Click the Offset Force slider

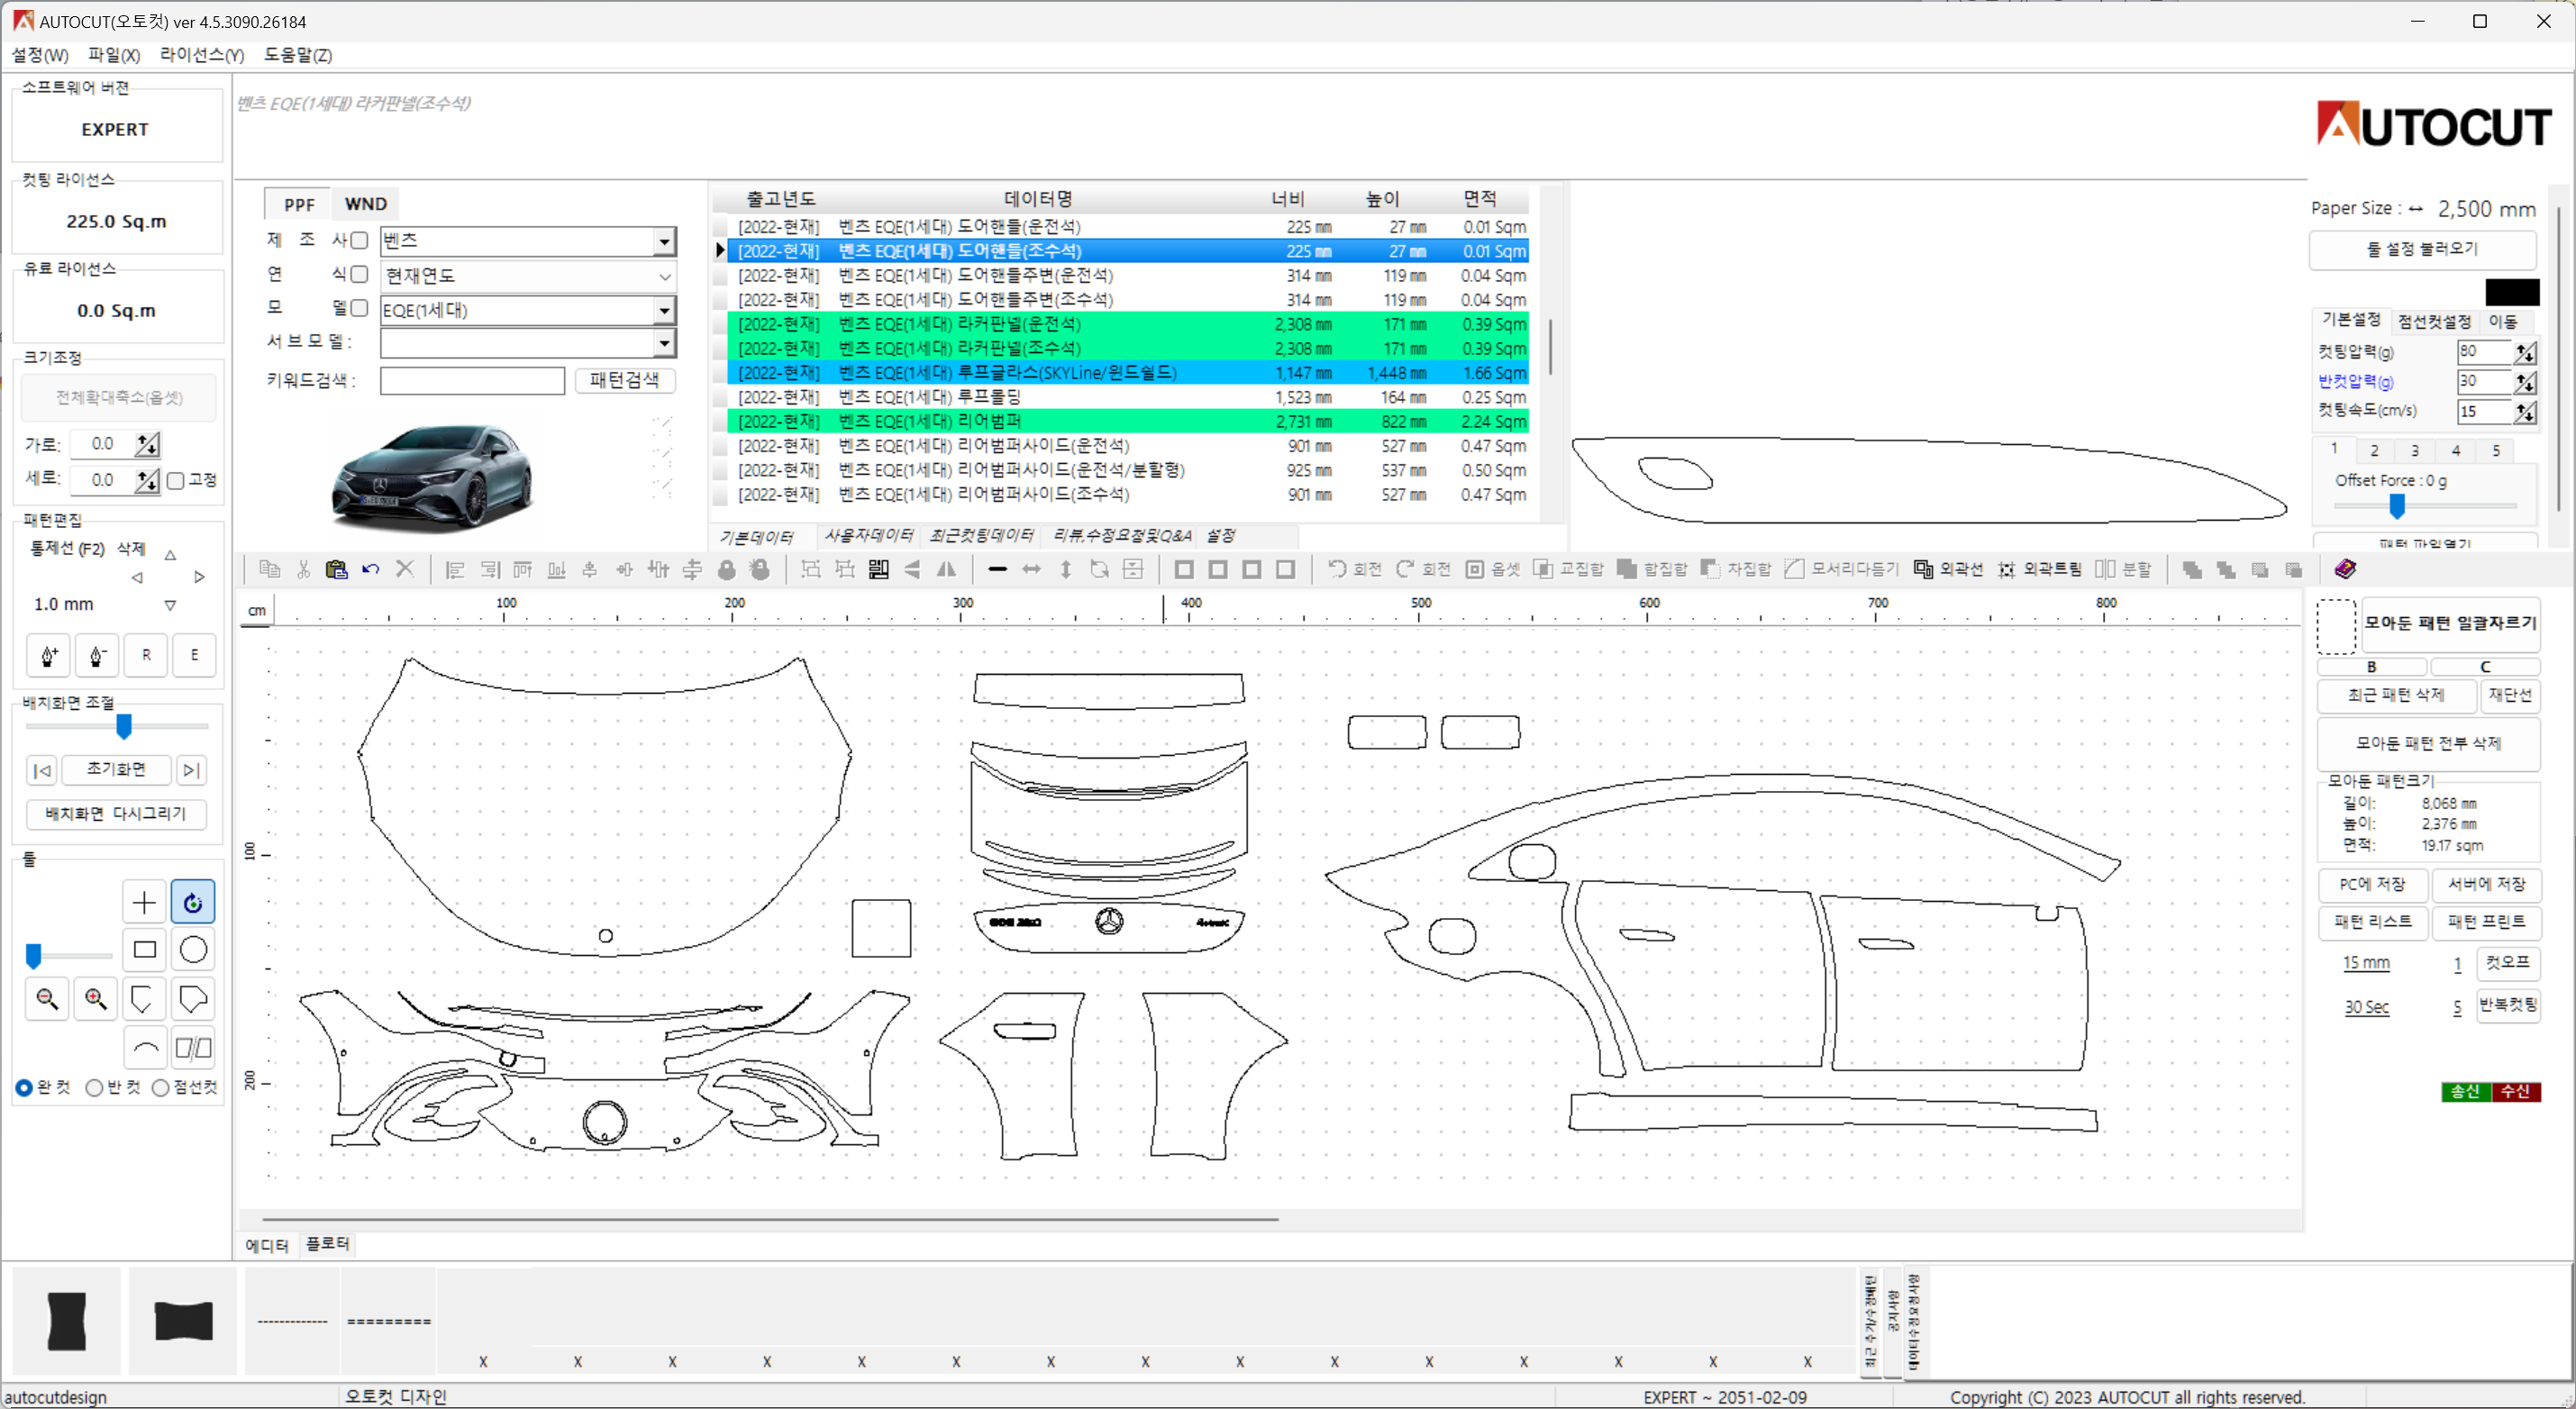pyautogui.click(x=2397, y=506)
